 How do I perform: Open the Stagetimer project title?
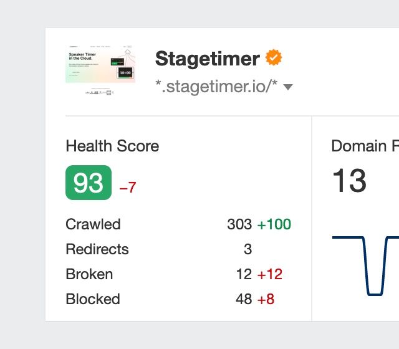(x=207, y=59)
